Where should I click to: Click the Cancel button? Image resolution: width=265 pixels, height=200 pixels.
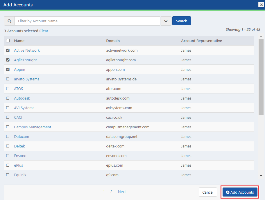pos(208,192)
